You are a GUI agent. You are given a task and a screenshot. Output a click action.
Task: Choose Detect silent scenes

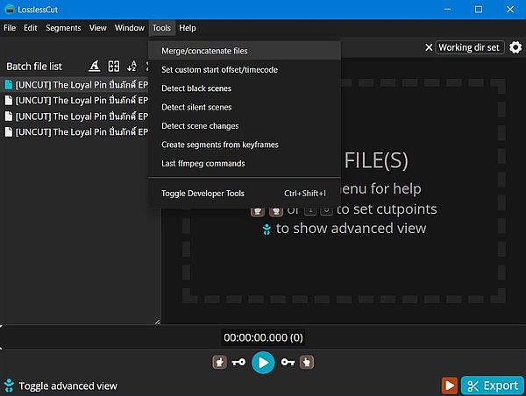coord(245,107)
